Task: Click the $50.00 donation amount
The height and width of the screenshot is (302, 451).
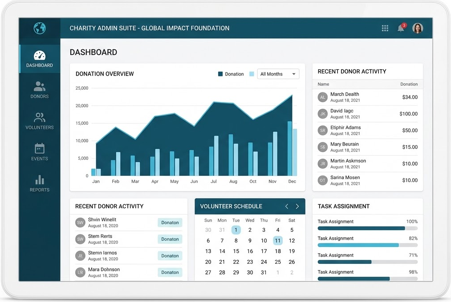Action: (410, 131)
